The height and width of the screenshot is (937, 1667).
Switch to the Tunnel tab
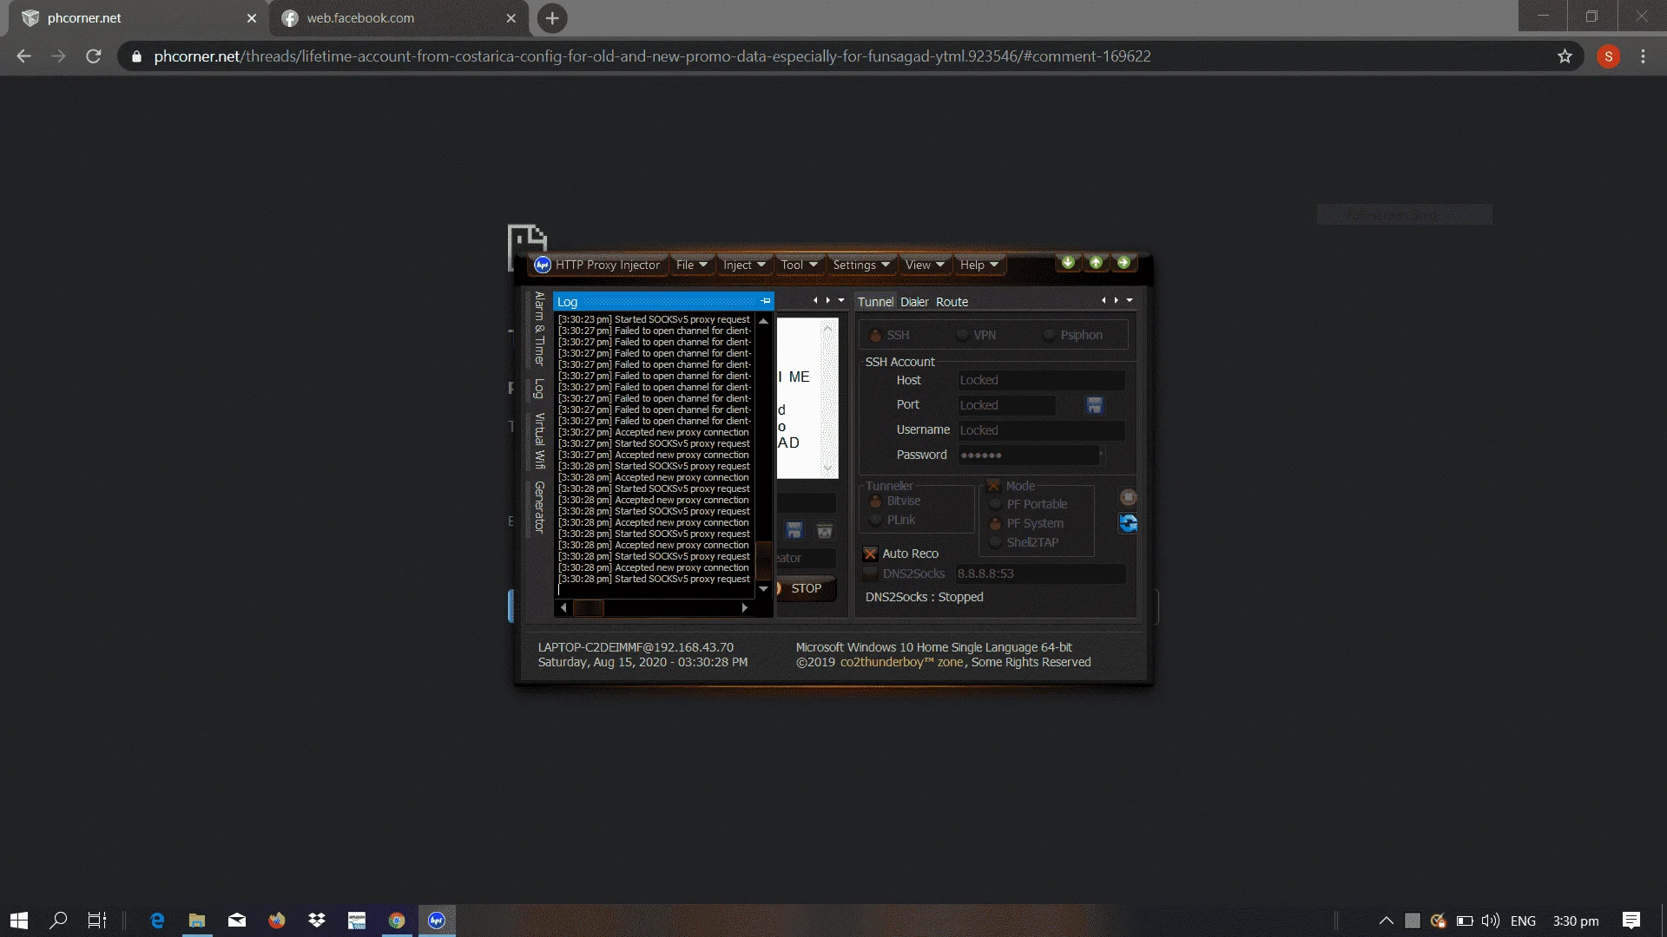click(x=875, y=302)
